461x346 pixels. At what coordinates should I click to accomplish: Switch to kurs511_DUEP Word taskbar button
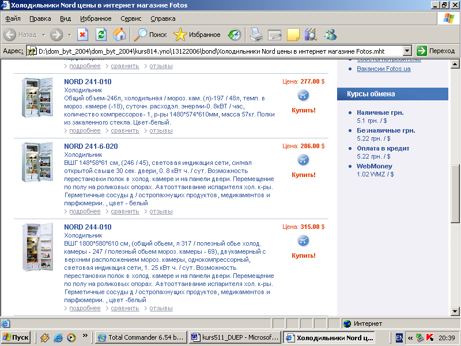tap(235, 337)
